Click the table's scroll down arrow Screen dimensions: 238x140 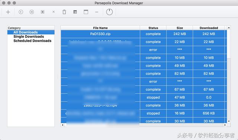tap(229, 121)
